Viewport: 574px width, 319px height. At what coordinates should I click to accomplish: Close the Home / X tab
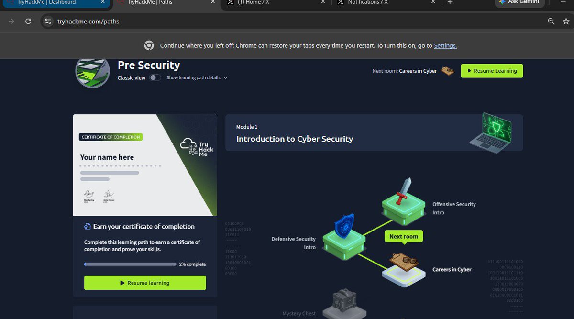coord(323,2)
